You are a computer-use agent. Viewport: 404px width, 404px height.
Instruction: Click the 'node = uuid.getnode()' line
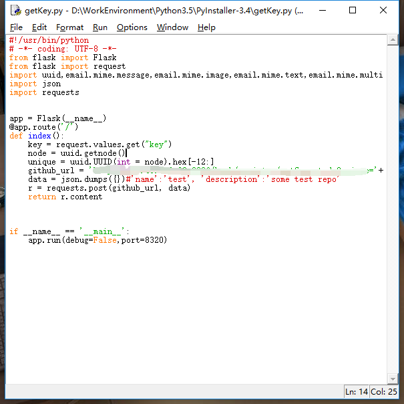click(x=77, y=153)
